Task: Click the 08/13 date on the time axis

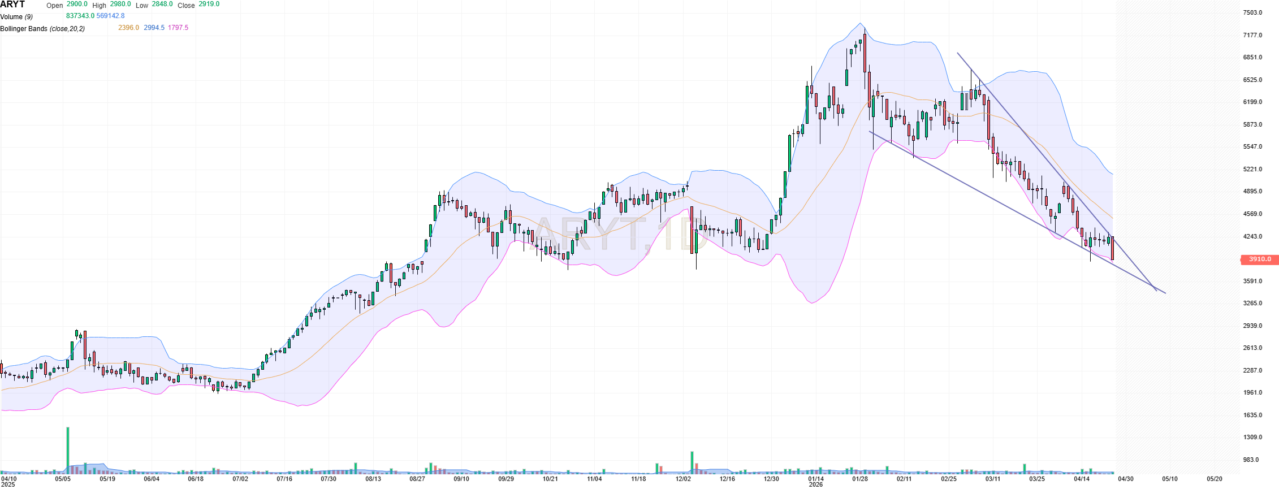Action: (373, 479)
